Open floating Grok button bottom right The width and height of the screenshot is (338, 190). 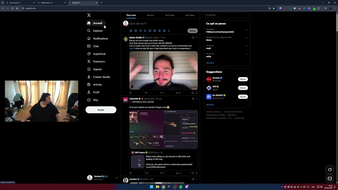tap(330, 169)
